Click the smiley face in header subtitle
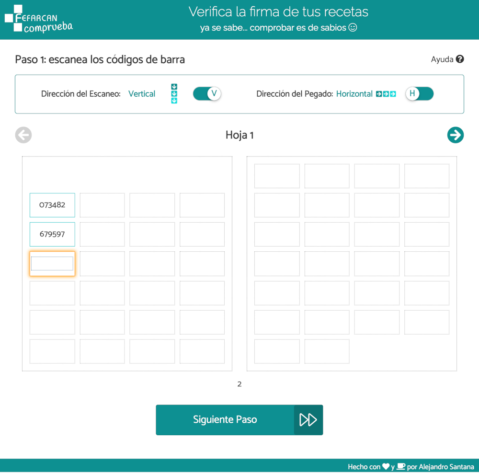This screenshot has height=473, width=479. click(353, 28)
